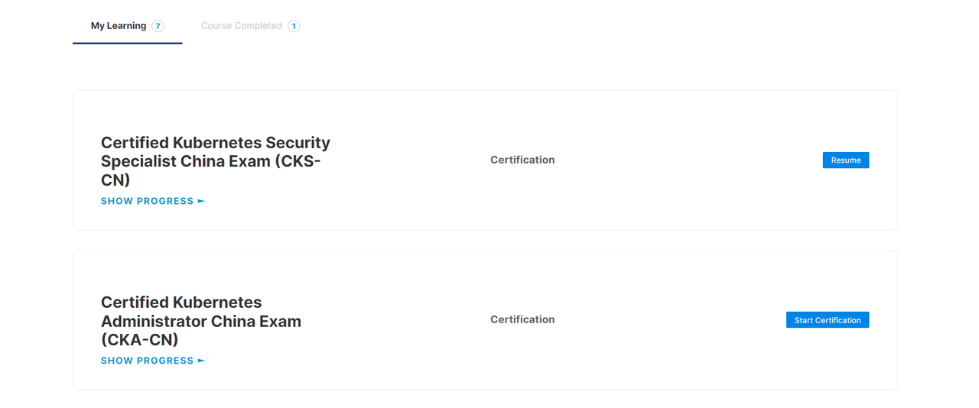Click the "(CKA-CN)" text ending the administrator exam title
Image resolution: width=979 pixels, height=408 pixels.
click(x=139, y=340)
